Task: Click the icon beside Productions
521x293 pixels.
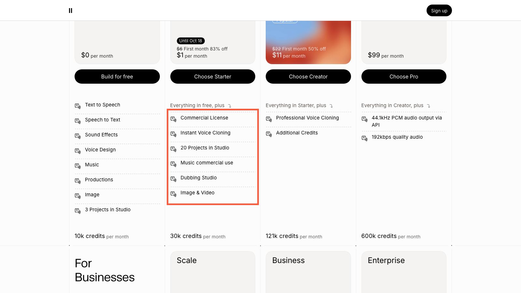Action: pyautogui.click(x=77, y=181)
